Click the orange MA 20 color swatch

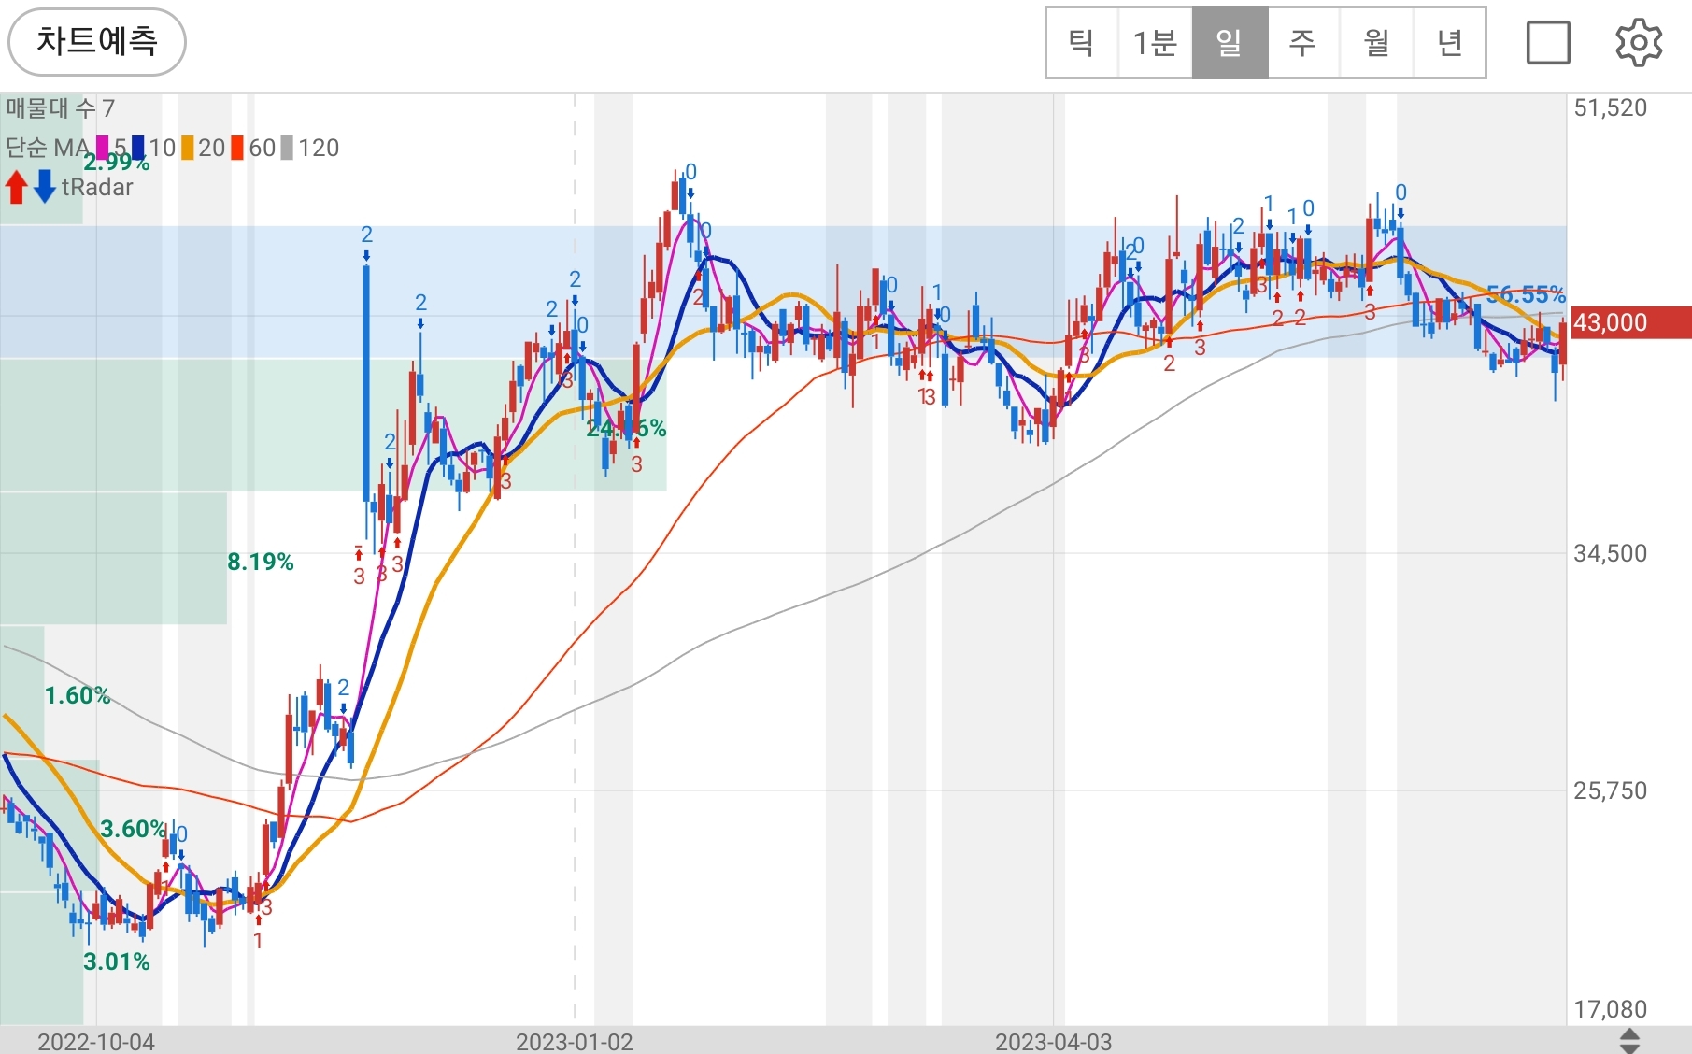[188, 148]
